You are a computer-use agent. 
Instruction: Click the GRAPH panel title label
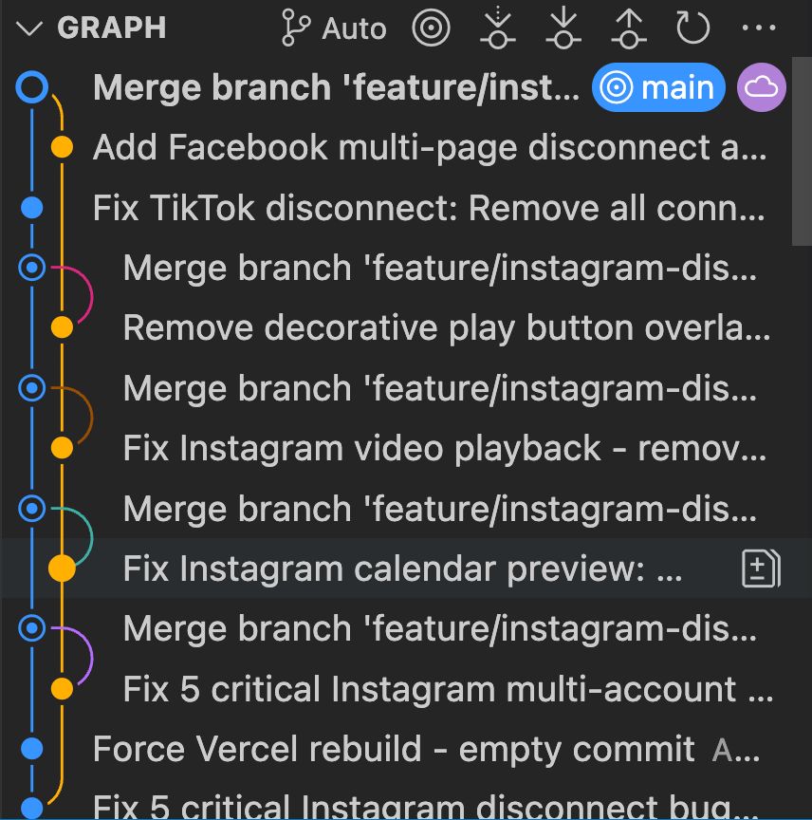(111, 28)
